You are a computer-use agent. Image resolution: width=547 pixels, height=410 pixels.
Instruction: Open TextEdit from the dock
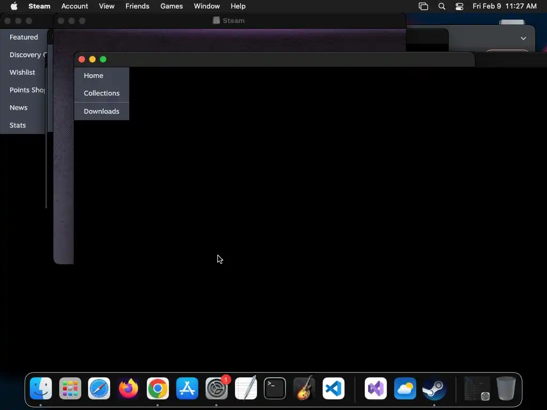[246, 389]
